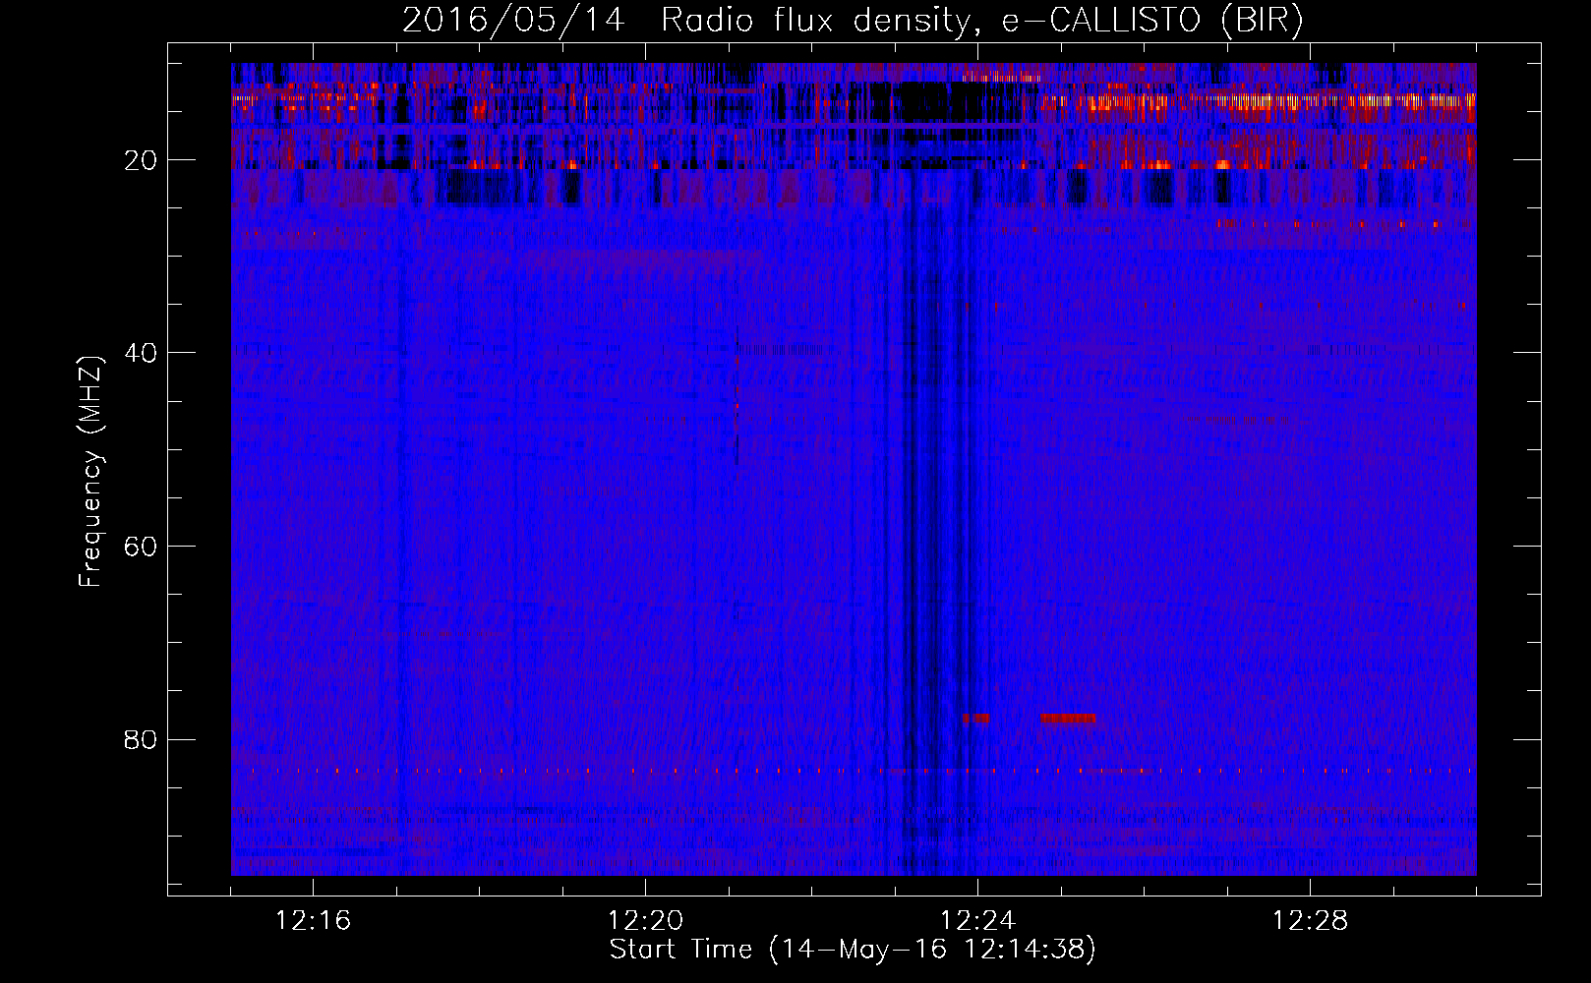Click the "Frequency (MHZ)" axis label
1591x983 pixels.
pyautogui.click(x=90, y=472)
